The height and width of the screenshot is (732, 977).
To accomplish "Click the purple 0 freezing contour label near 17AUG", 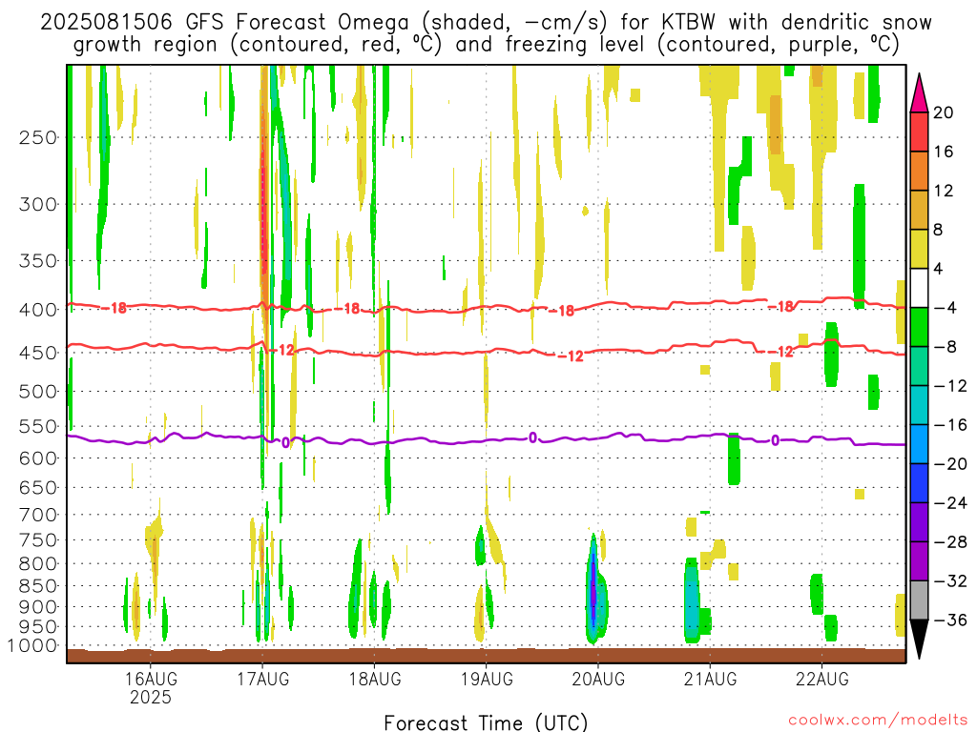I will tap(285, 442).
